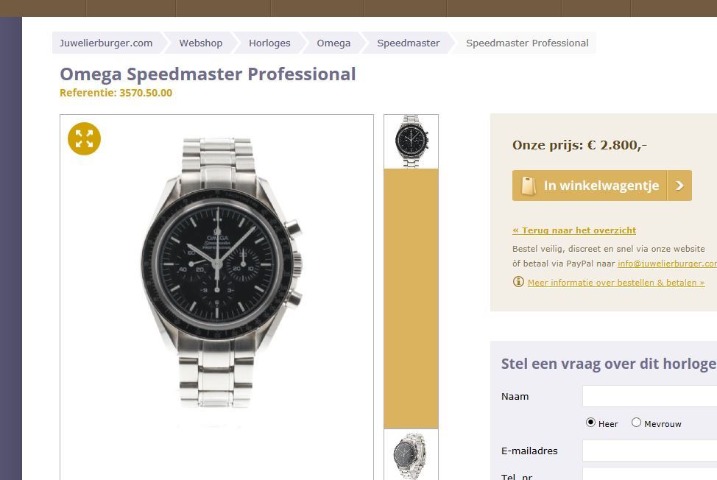Select Speedmaster Professional breadcrumb
Screen dimensions: 717x480
(527, 43)
